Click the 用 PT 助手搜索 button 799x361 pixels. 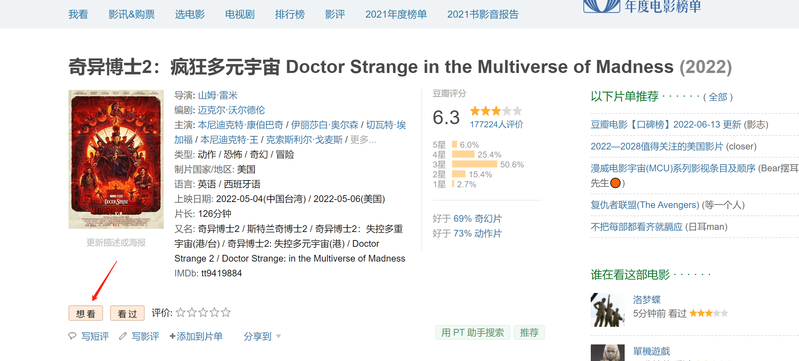[x=473, y=332]
